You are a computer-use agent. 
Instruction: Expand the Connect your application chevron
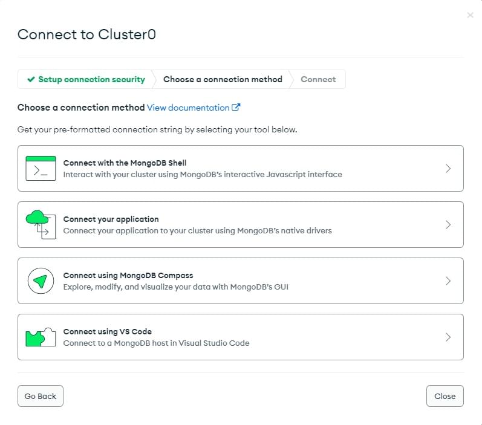(448, 225)
